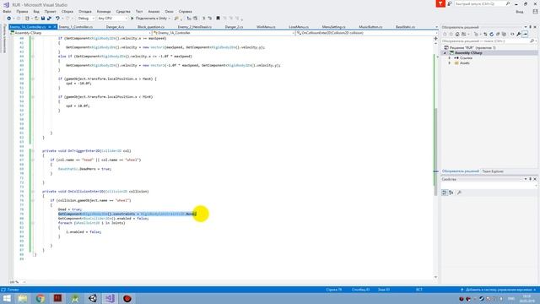Open the File Explorer taskbar icon
This screenshot has height=304, width=540.
click(23, 298)
